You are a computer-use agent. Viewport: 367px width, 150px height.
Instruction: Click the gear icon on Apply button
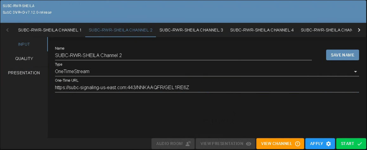328,144
